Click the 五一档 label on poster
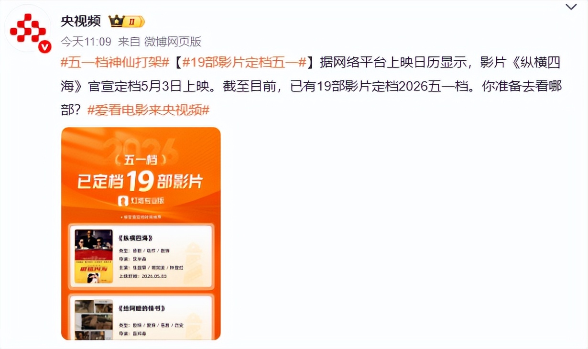Screen dimensions: 588x349 pyautogui.click(x=141, y=159)
